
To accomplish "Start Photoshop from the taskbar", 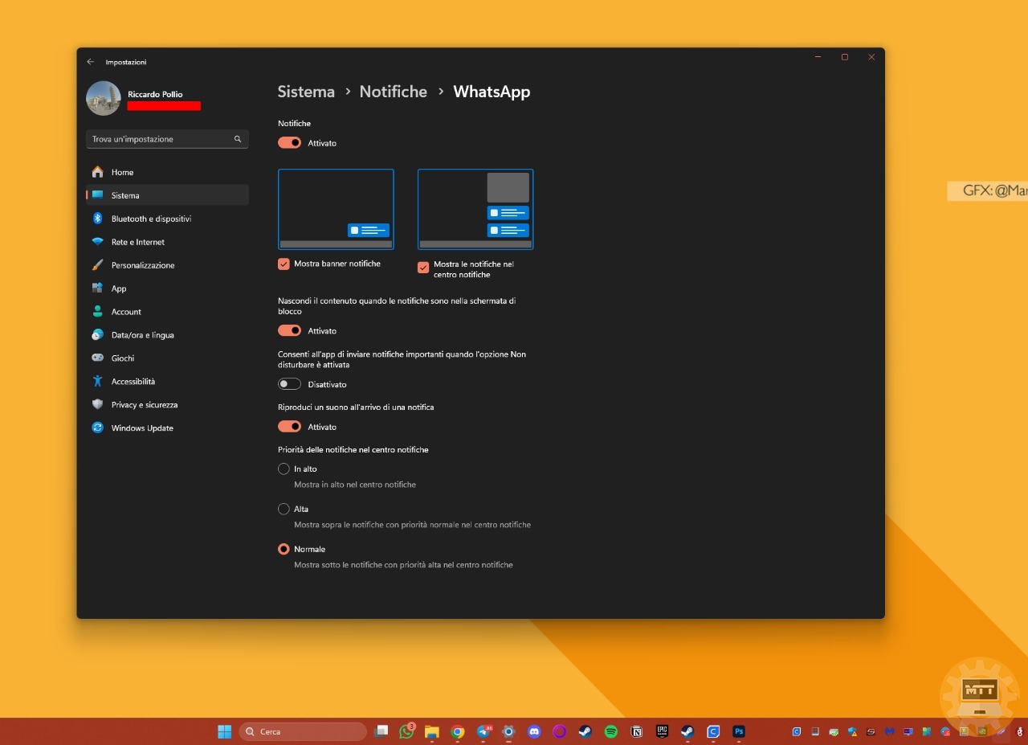I will [739, 731].
